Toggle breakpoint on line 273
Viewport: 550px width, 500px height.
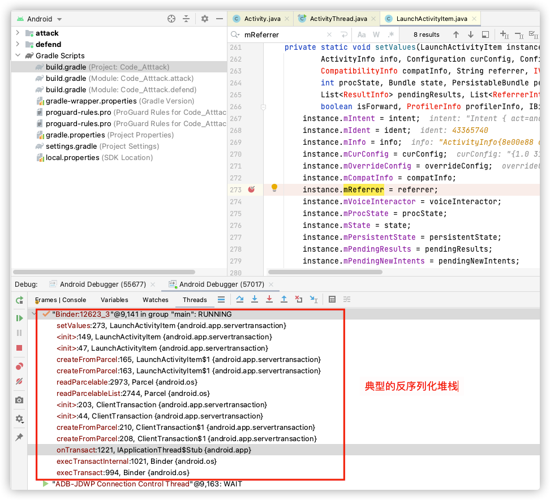pyautogui.click(x=251, y=189)
